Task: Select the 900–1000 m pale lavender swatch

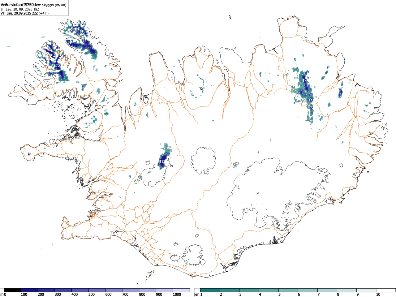Action: (164, 290)
